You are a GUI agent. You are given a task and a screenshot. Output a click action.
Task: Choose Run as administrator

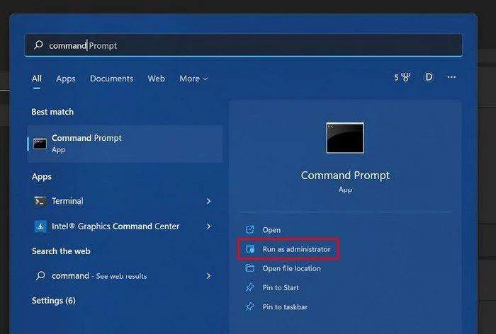(296, 249)
